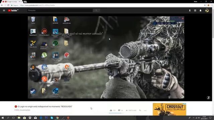Open the Mail app on taskbar
The image size is (214, 120).
coord(35,118)
